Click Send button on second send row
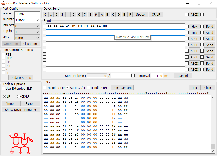The height and width of the screenshot is (156, 217). tap(210, 33)
